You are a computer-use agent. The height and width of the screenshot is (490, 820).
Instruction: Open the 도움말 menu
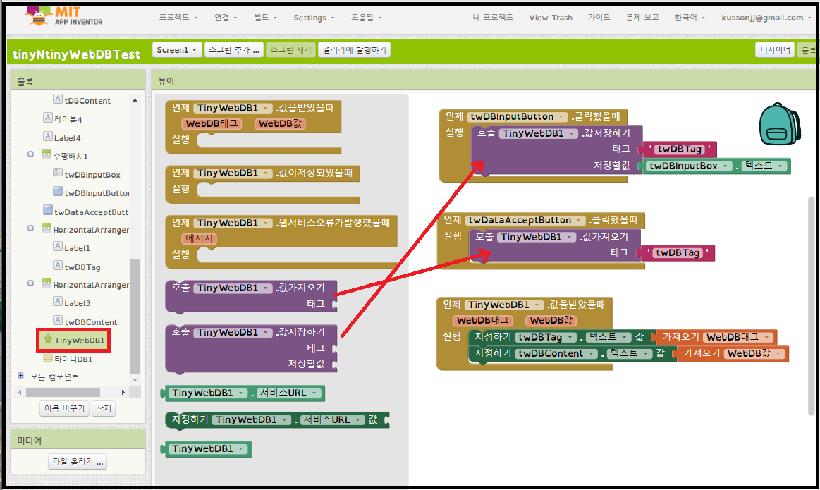pos(366,17)
